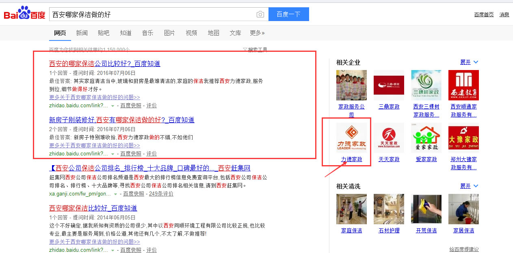Viewport: 513px width, 253px height.
Task: Expand the 更多» menu
Action: [257, 33]
